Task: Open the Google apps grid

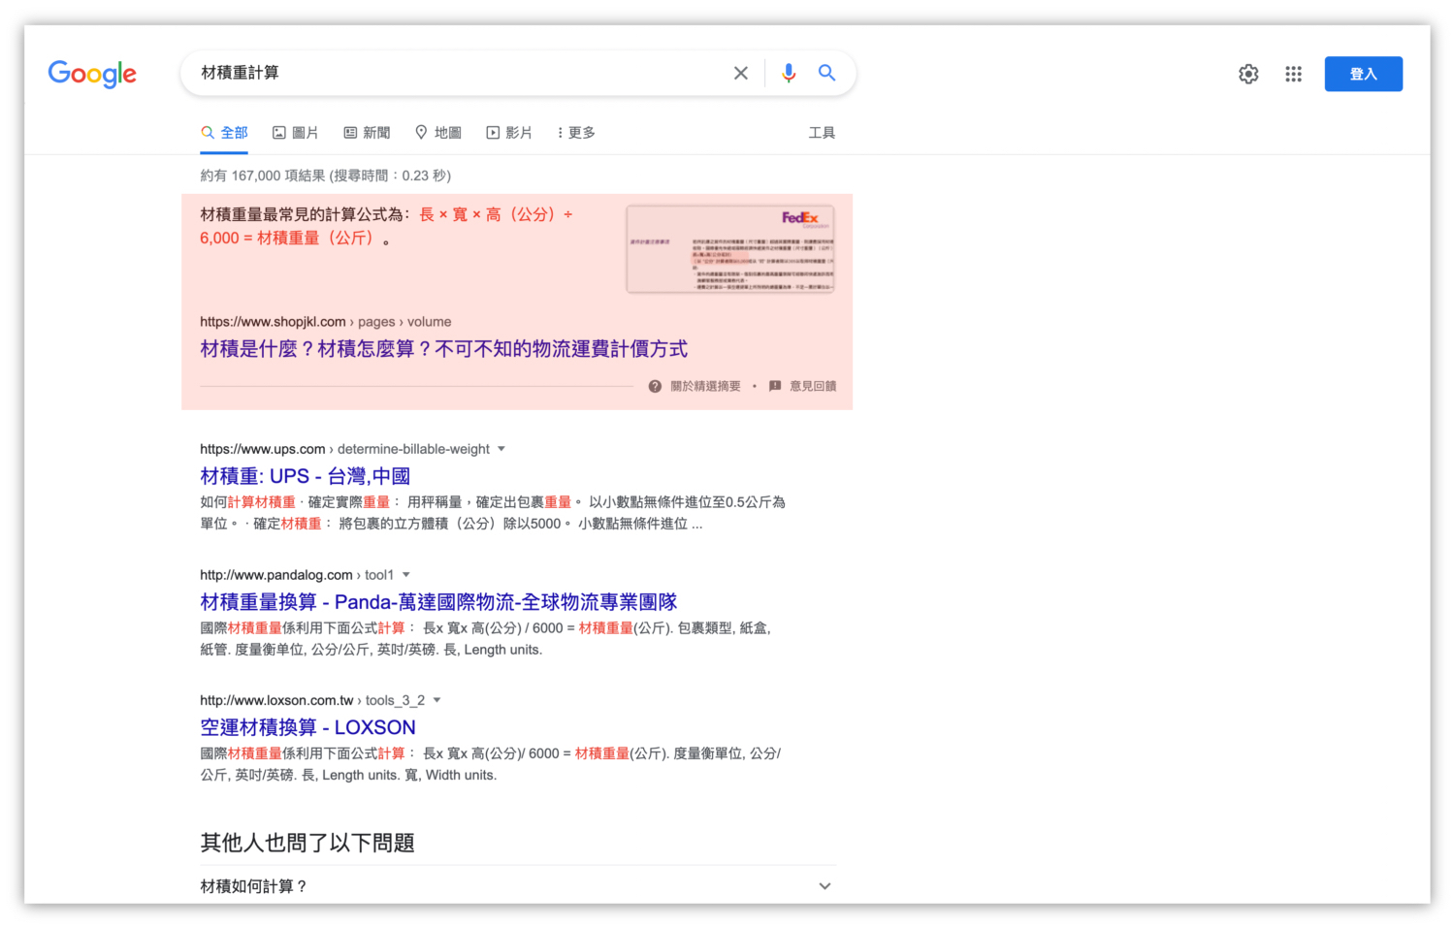Action: [x=1293, y=73]
